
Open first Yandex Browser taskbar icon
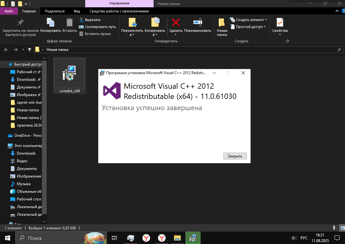(146, 238)
